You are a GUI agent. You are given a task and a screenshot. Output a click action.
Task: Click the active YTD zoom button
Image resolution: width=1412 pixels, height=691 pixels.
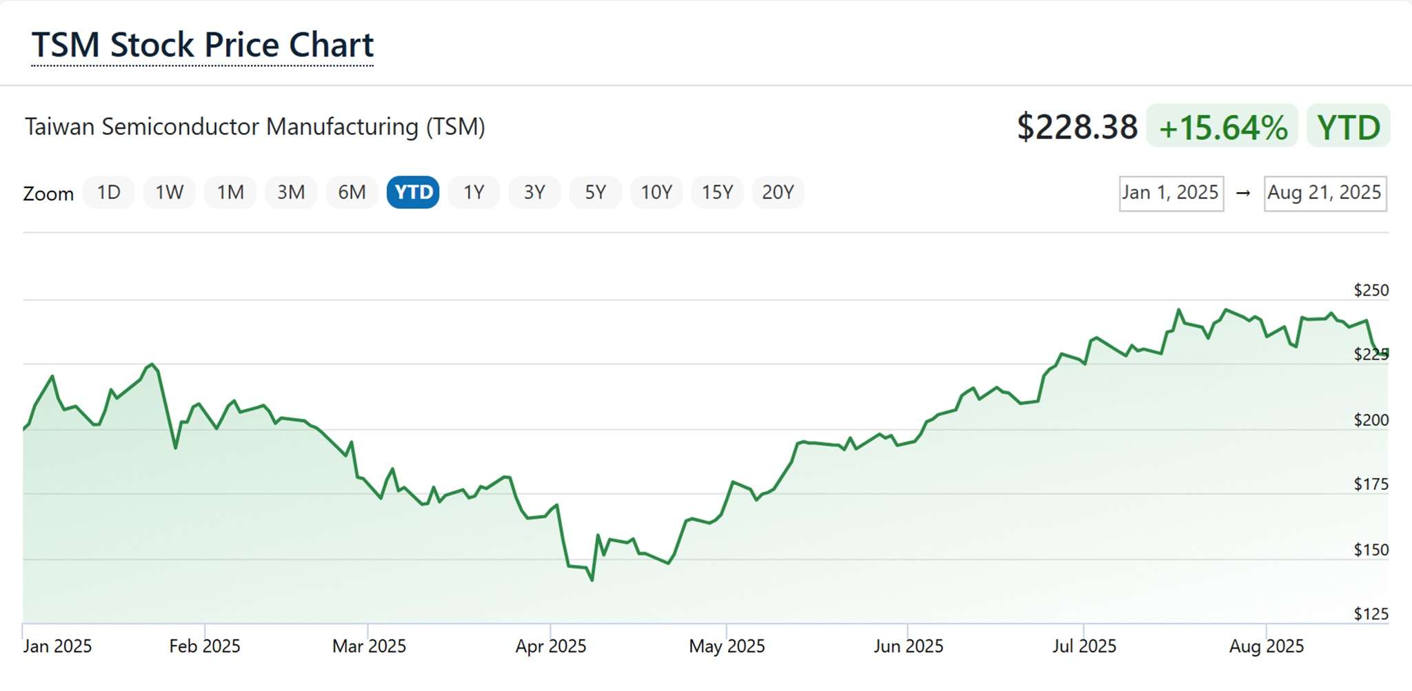pos(413,192)
